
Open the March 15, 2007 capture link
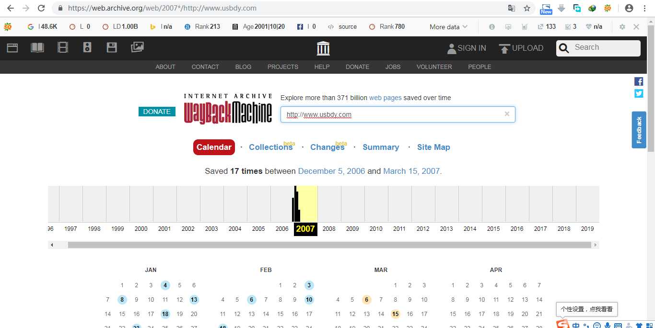[412, 171]
